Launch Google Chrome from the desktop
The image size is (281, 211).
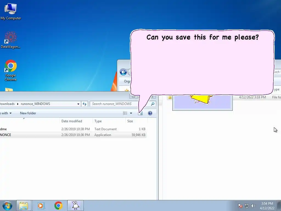[x=11, y=70]
